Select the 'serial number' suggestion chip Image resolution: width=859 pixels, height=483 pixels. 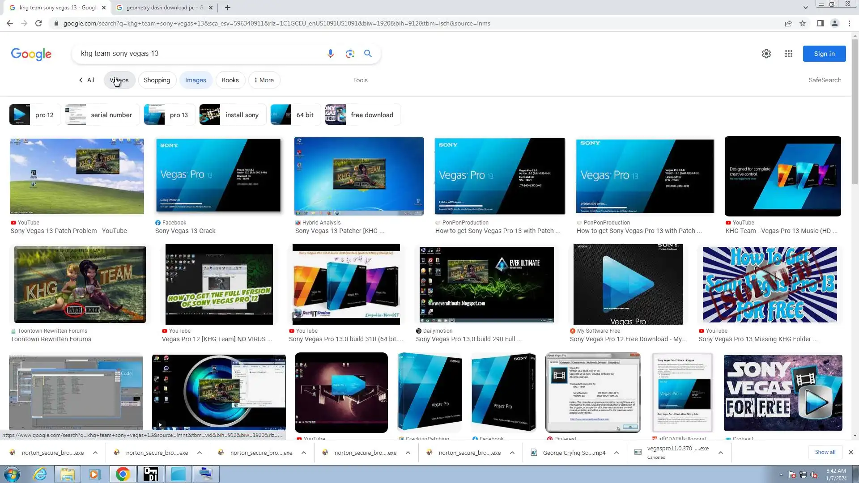[x=102, y=115]
